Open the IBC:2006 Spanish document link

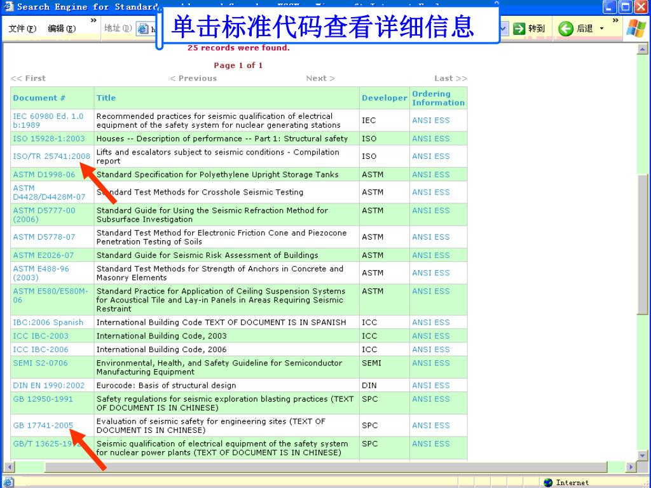click(48, 322)
